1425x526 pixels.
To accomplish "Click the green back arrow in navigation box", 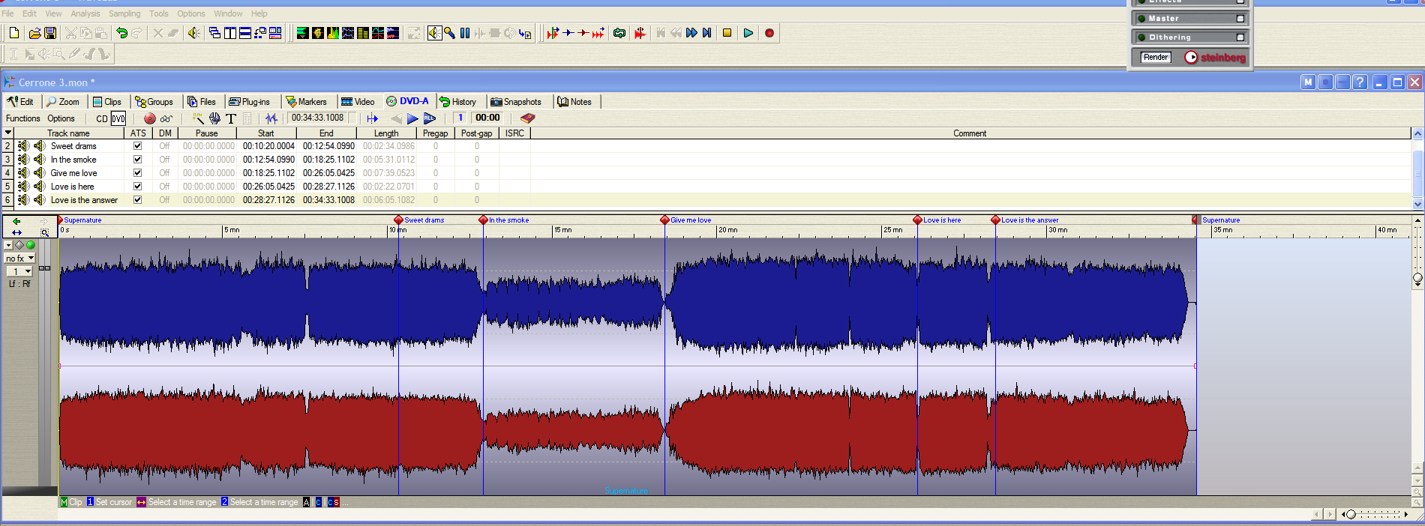I will pyautogui.click(x=16, y=221).
